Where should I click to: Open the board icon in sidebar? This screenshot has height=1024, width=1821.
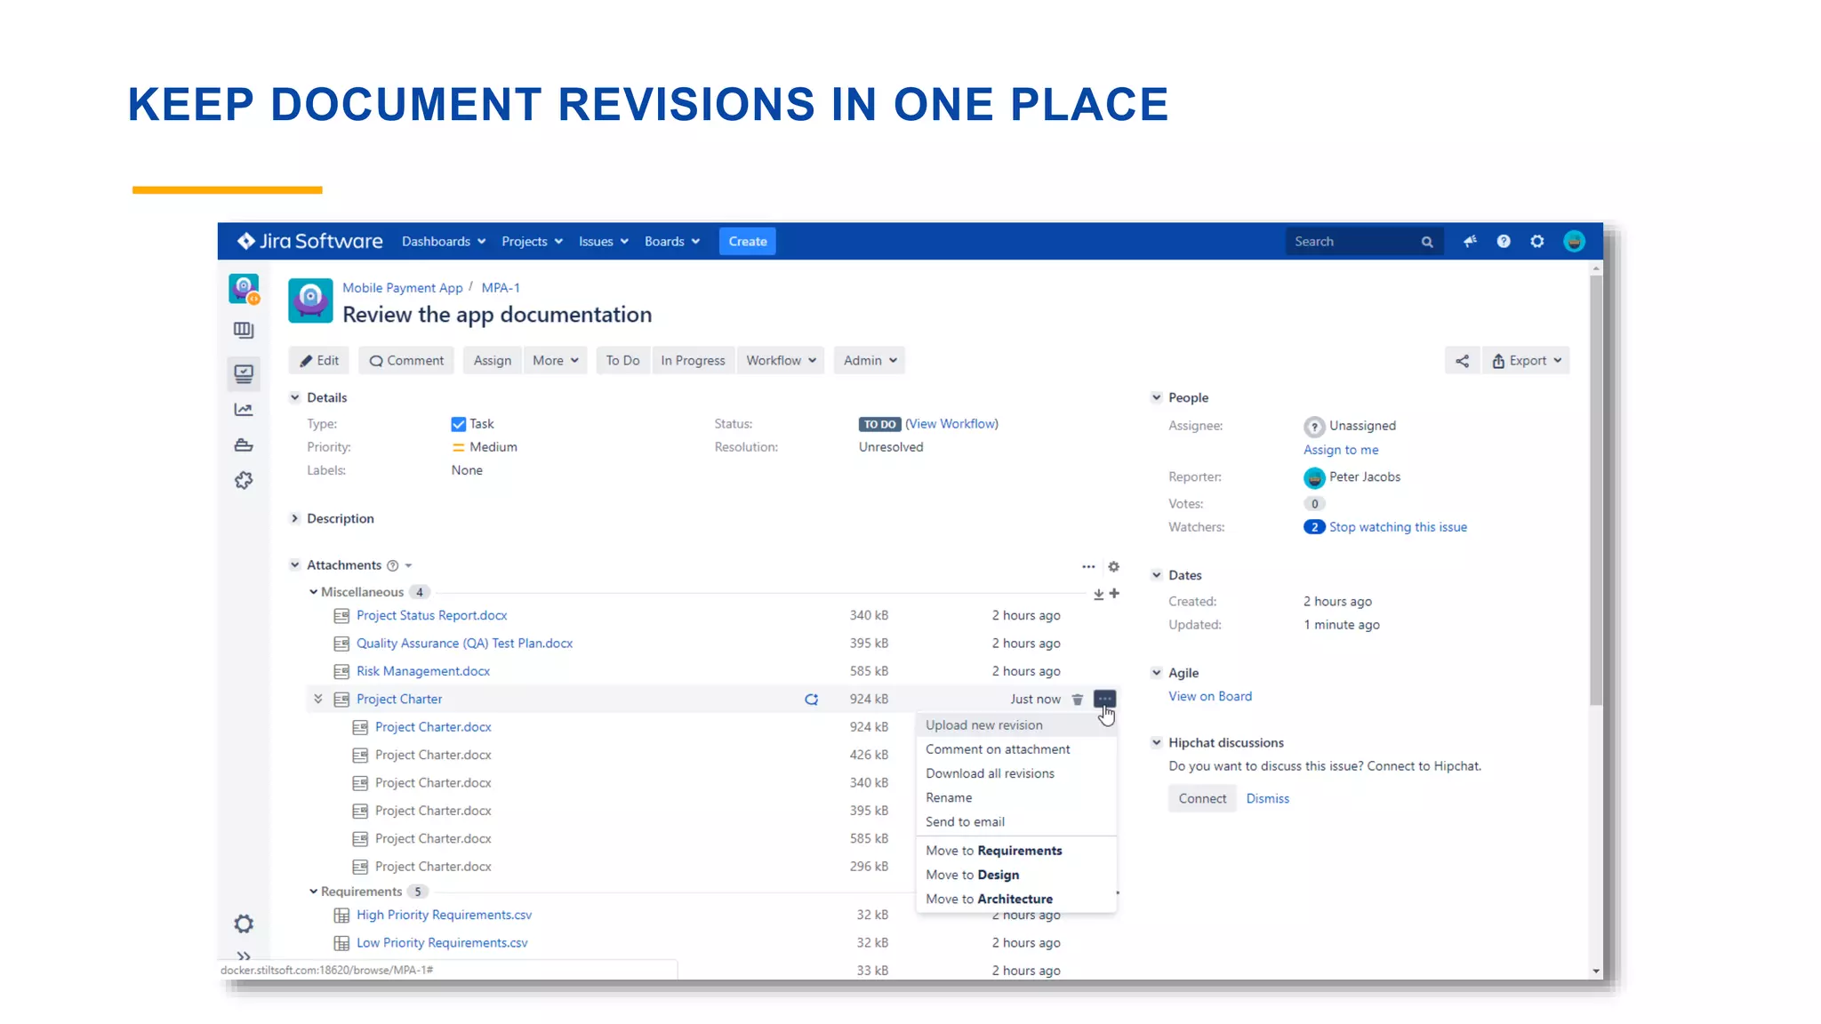244,331
